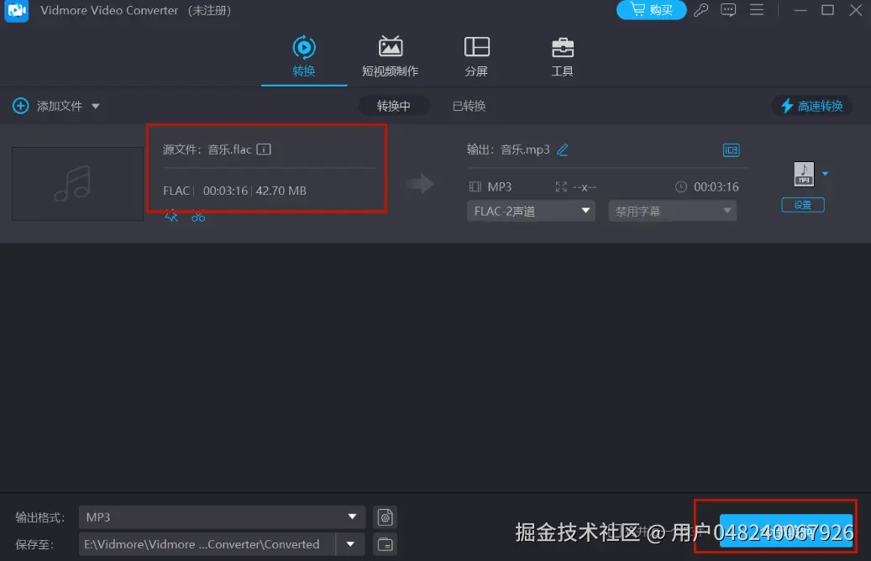Click the file size text 42.70 MB
This screenshot has height=561, width=871.
(281, 191)
